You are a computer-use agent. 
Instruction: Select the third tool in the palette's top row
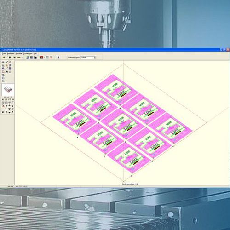(10, 62)
